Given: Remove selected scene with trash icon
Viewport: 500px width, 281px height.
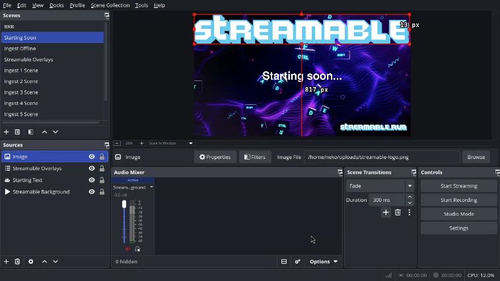Looking at the screenshot, I should (18, 132).
